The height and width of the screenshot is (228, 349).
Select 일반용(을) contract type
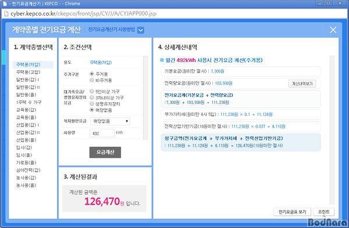click(x=26, y=95)
